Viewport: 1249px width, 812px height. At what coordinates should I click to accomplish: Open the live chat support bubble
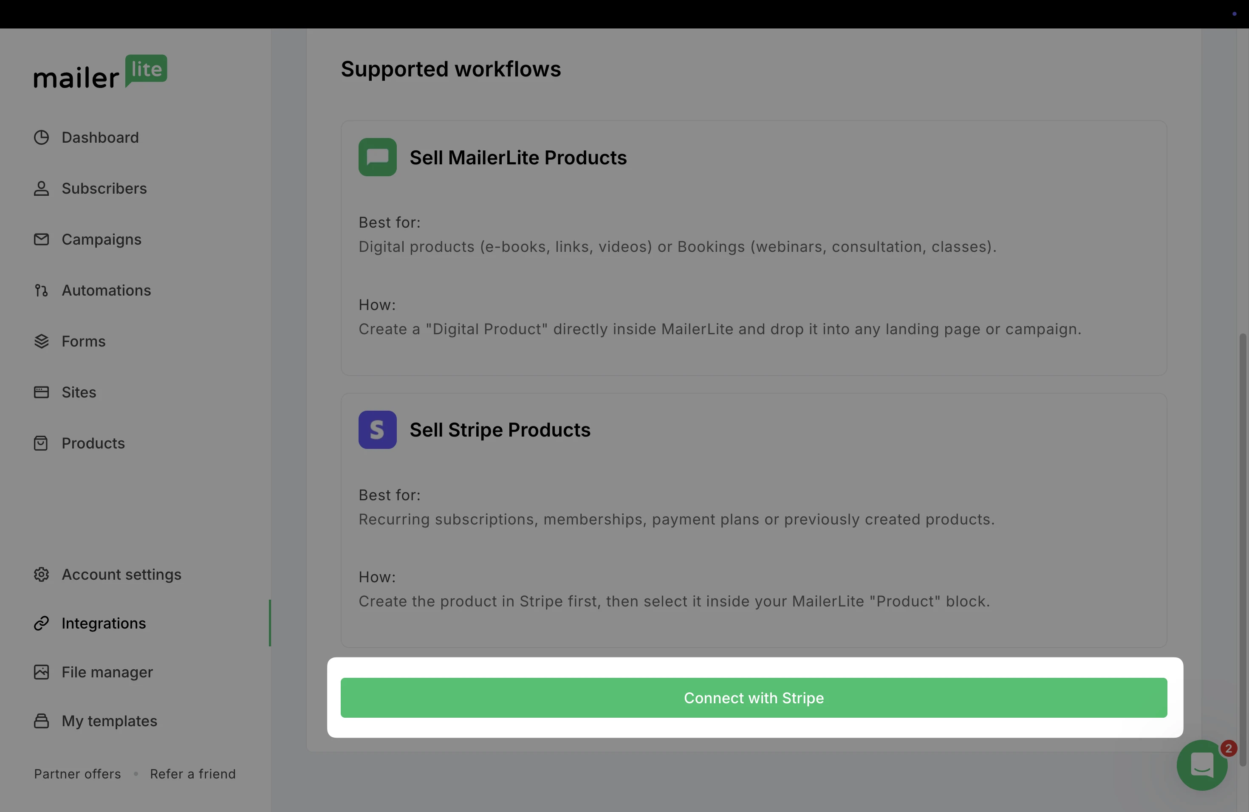(1201, 765)
